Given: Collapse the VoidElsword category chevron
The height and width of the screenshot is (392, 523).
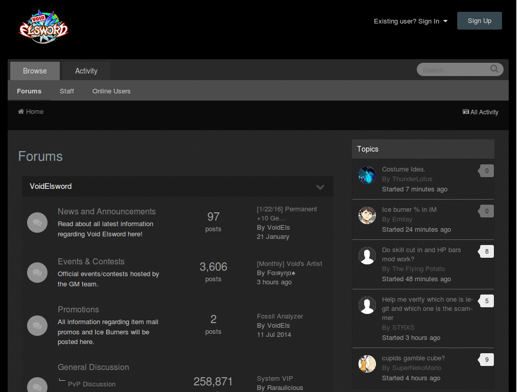Looking at the screenshot, I should point(320,187).
